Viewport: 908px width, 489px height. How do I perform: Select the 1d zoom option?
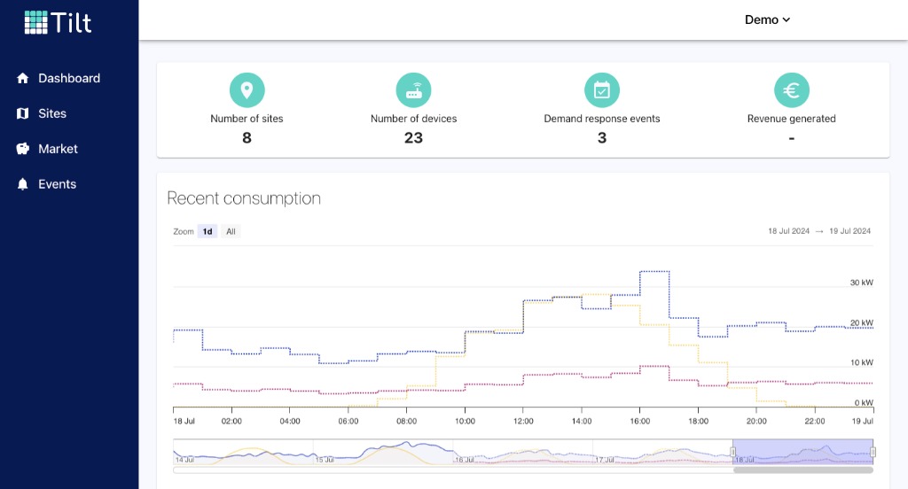tap(207, 231)
